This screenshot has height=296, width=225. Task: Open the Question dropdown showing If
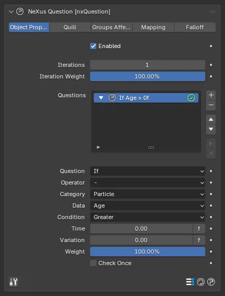pos(147,171)
